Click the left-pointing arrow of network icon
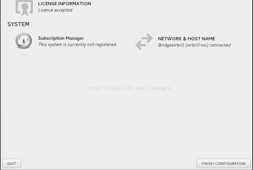Screen dimensions: 253x170 (141, 45)
